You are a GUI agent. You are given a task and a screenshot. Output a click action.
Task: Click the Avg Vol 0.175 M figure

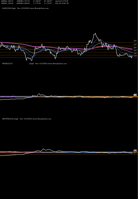click(62, 1)
